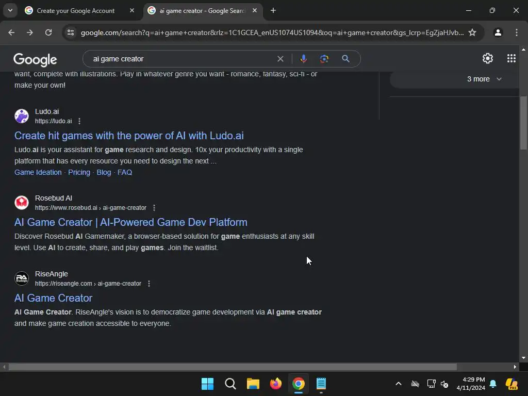The image size is (528, 396).
Task: Bookmark this page with the star icon
Action: point(472,32)
